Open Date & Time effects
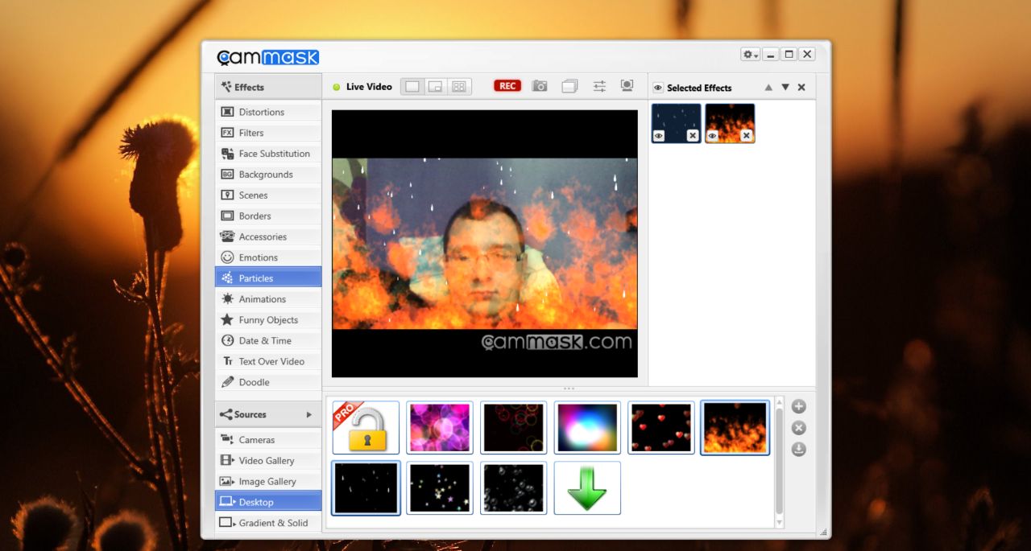The width and height of the screenshot is (1031, 551). click(x=268, y=341)
